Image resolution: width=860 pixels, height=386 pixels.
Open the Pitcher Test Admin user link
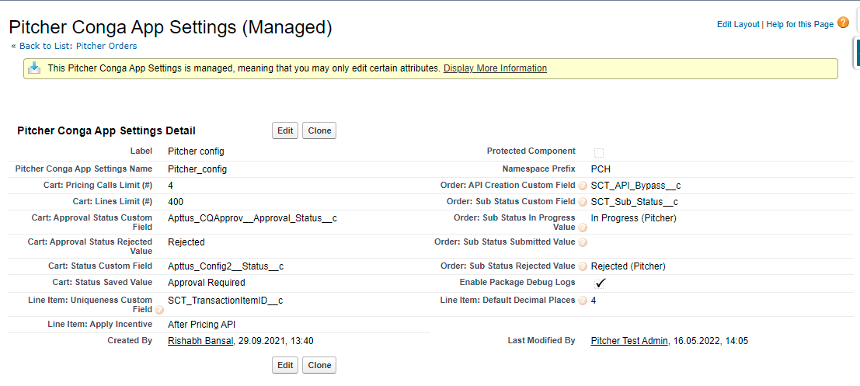point(629,341)
